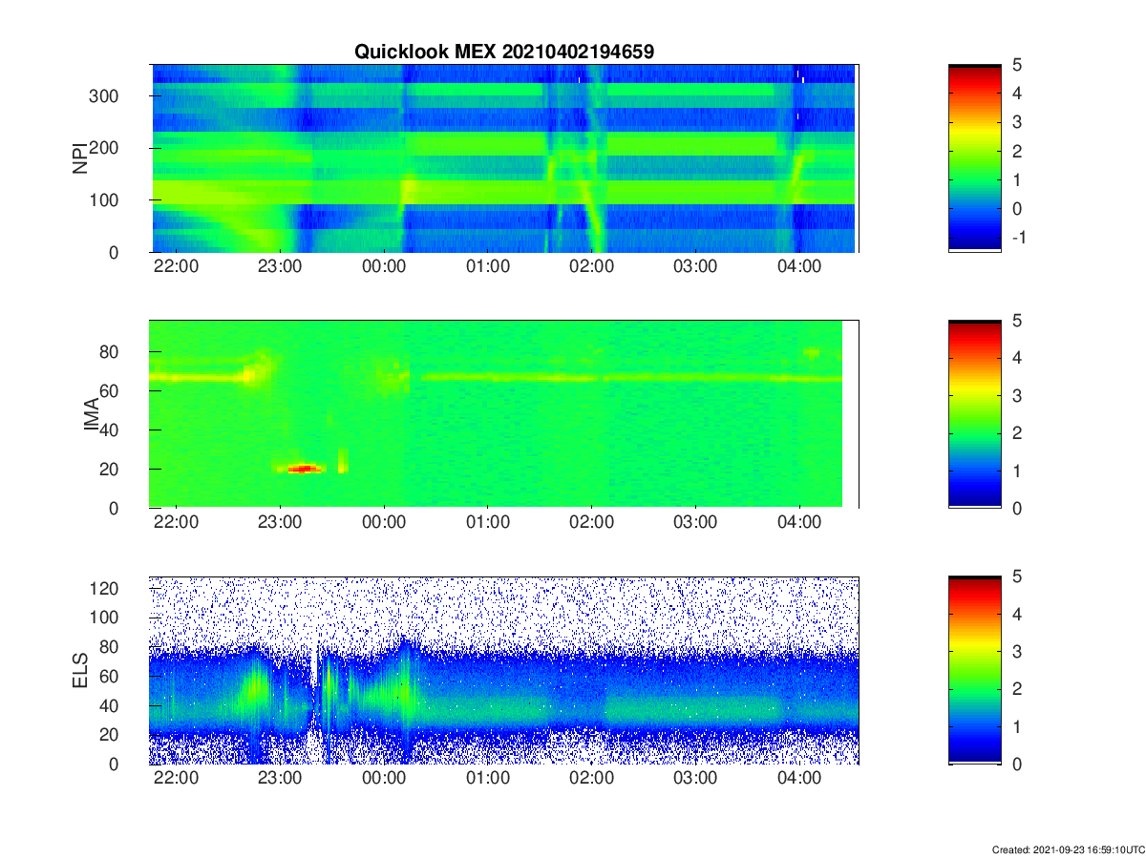The height and width of the screenshot is (859, 1146).
Task: Click the "Created: 2021-09-23 16:59:10UTC" timestamp
Action: [x=1068, y=849]
